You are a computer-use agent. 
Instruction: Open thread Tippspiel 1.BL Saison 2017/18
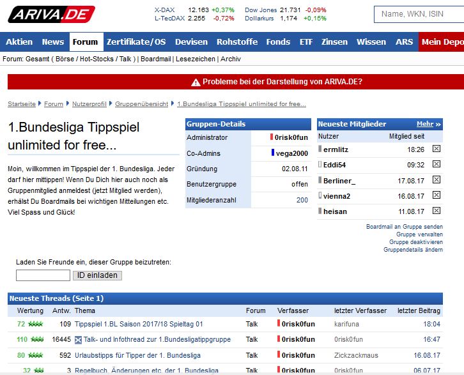[139, 324]
